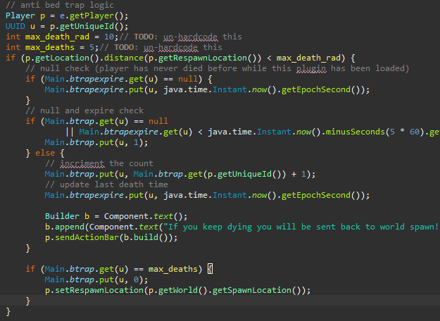Click the 'null and expire check' comment

(x=84, y=111)
